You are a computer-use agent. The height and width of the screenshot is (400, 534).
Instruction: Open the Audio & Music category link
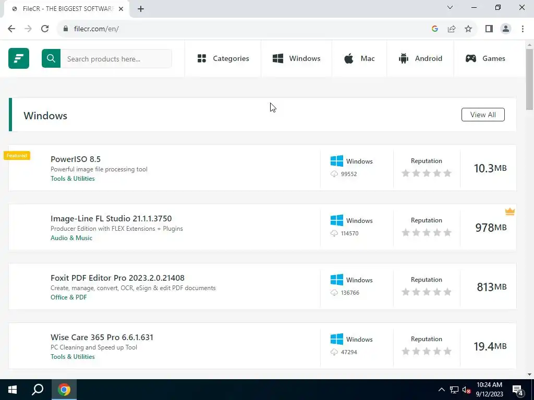[71, 238]
